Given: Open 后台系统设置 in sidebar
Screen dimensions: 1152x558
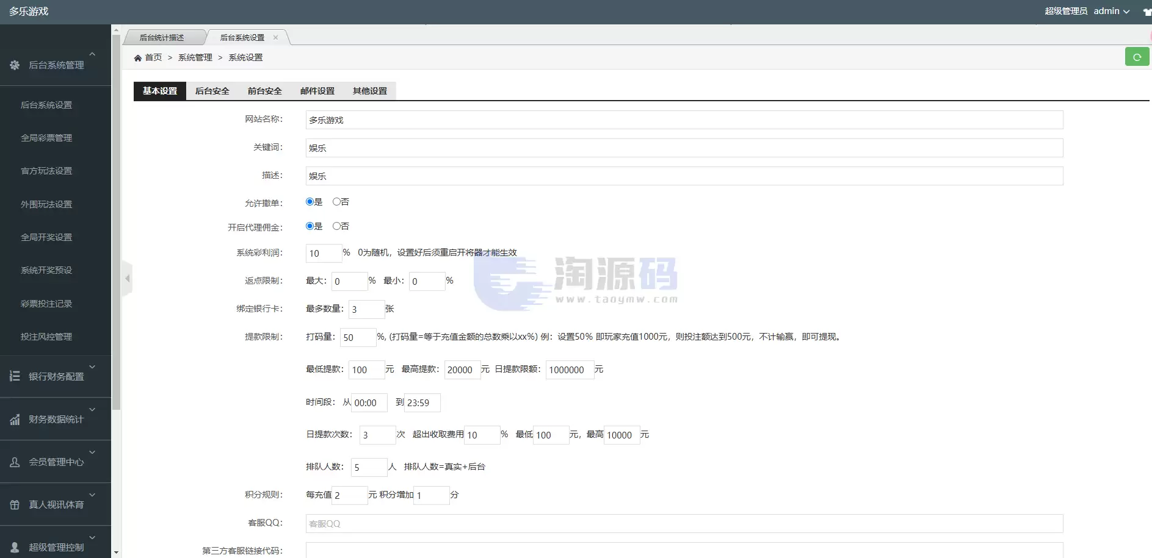Looking at the screenshot, I should 46,105.
